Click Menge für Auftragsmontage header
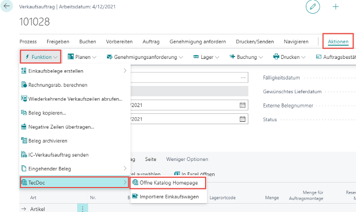Screen dimensions: 356x212 click(x=306, y=195)
